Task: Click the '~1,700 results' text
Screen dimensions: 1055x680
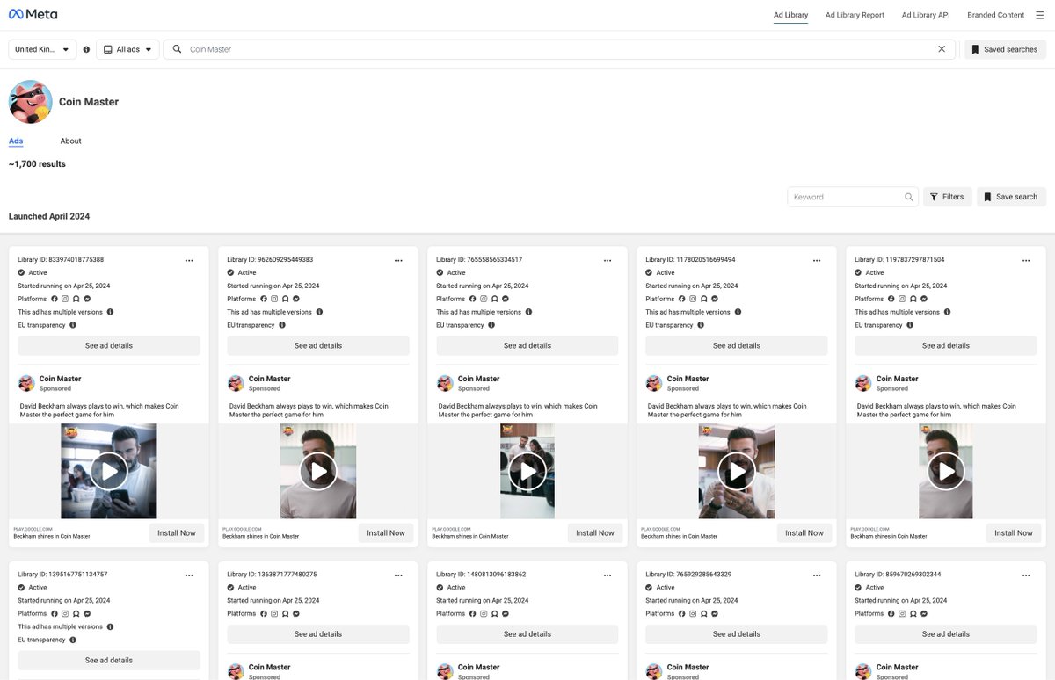Action: coord(37,164)
